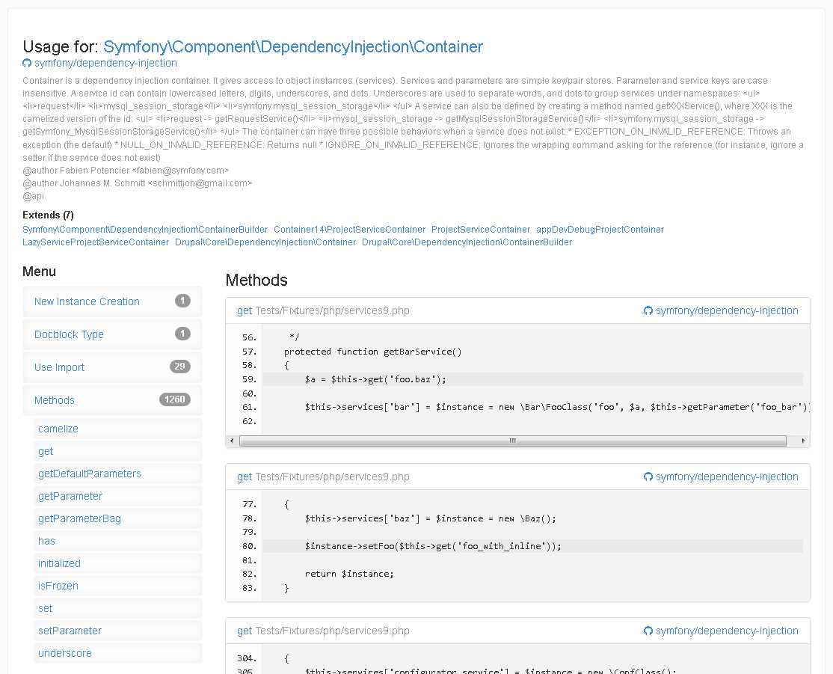Choose getParameter method
Viewport: 833px width, 674px height.
tap(118, 496)
